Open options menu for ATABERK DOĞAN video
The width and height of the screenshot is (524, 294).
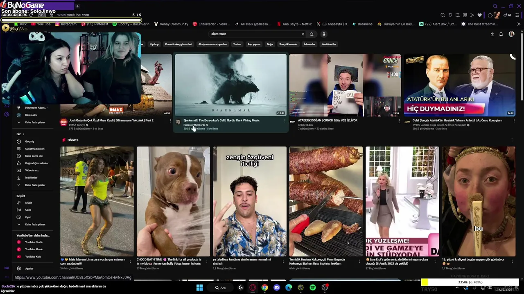(x=400, y=121)
